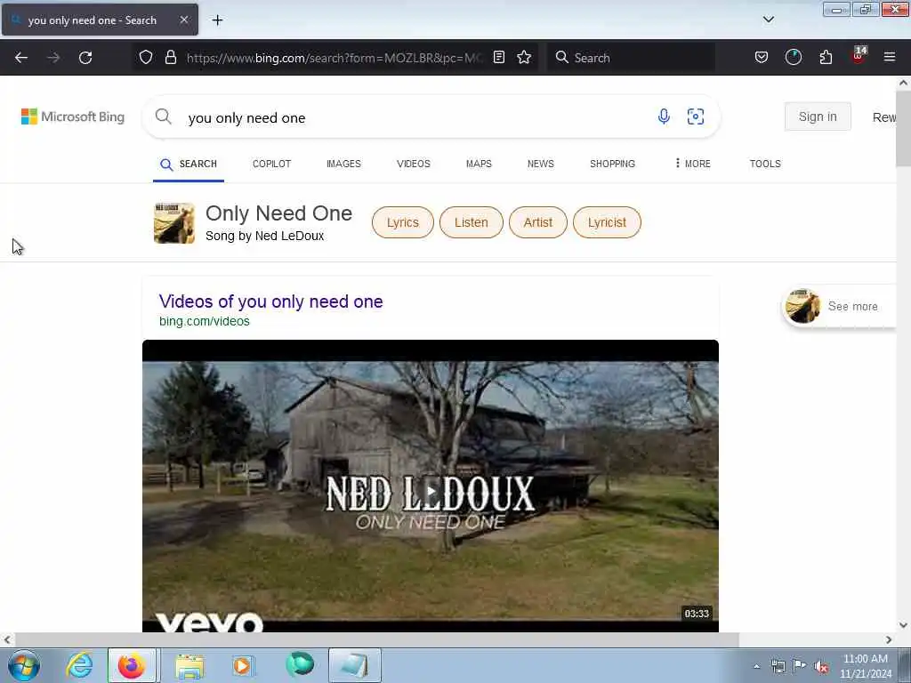911x683 pixels.
Task: Expand the MORE search categories menu
Action: pyautogui.click(x=692, y=164)
